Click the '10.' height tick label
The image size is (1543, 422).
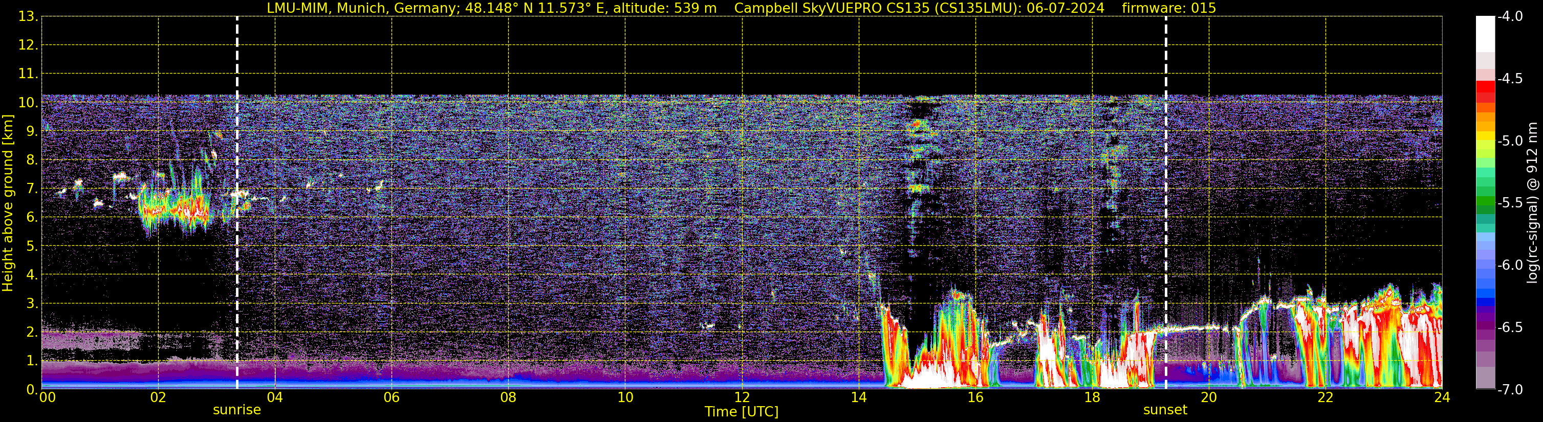28,103
